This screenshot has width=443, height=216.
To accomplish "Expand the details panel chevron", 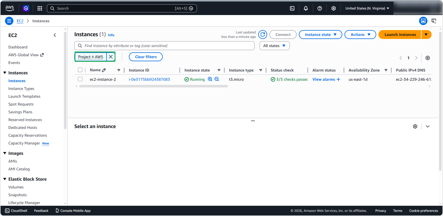I will [428, 126].
